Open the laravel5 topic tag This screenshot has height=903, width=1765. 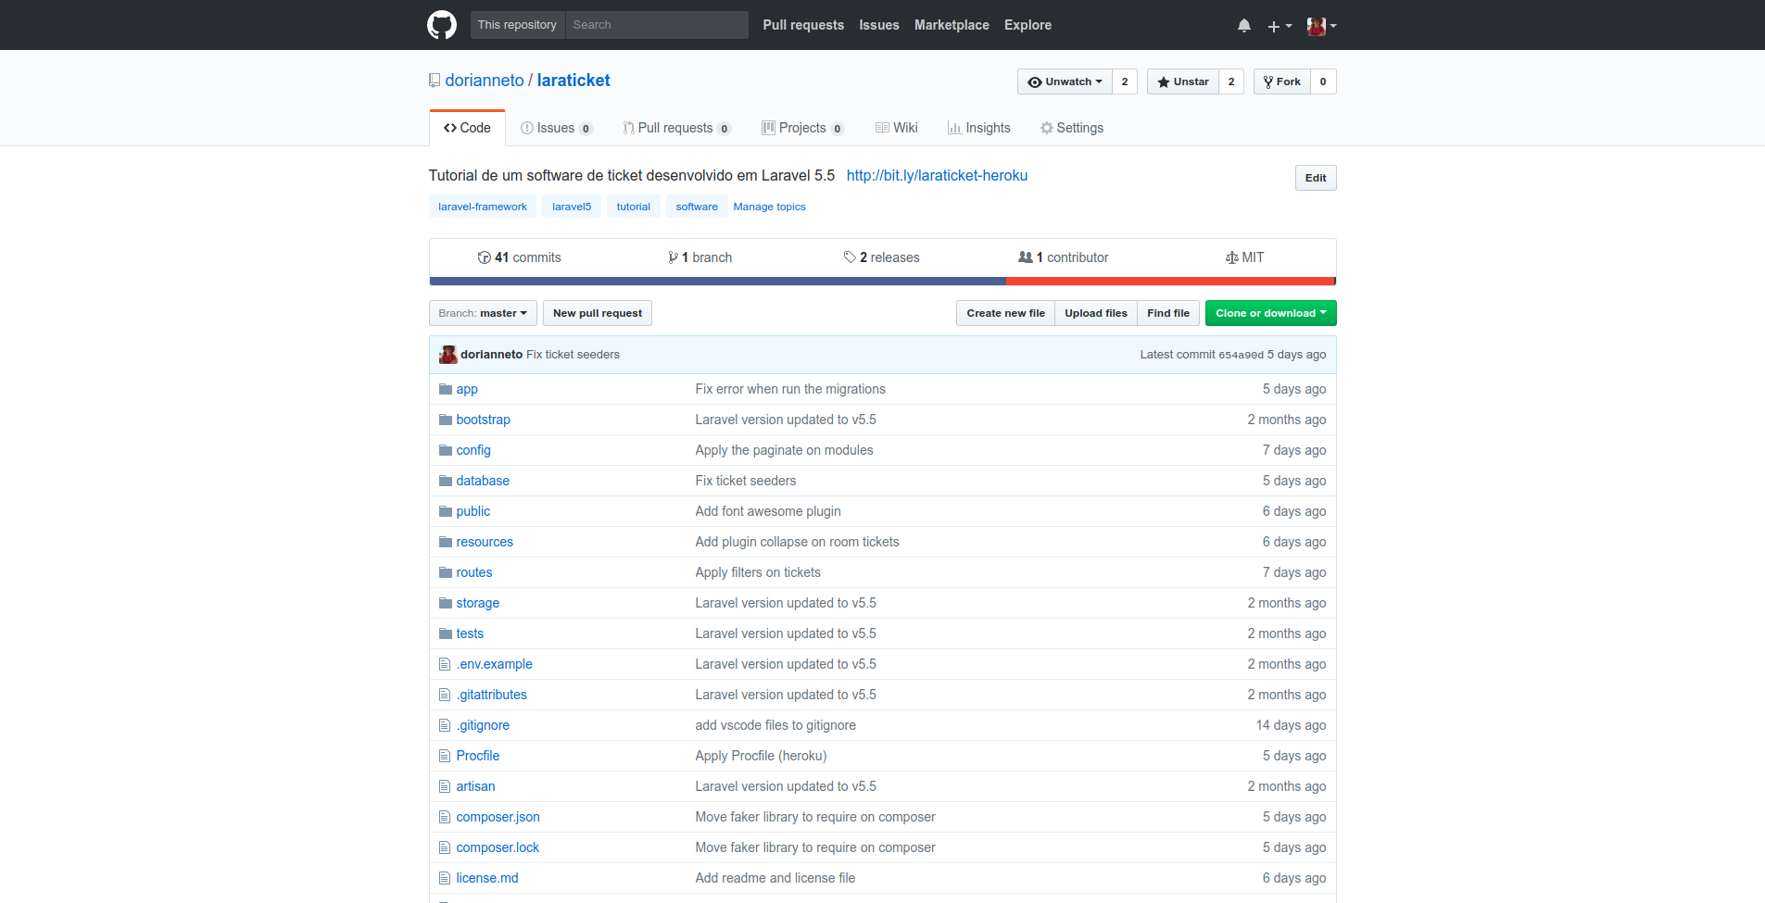(x=572, y=207)
